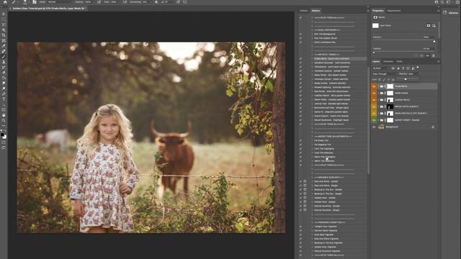
Task: Select the Brush tool
Action: point(4,56)
